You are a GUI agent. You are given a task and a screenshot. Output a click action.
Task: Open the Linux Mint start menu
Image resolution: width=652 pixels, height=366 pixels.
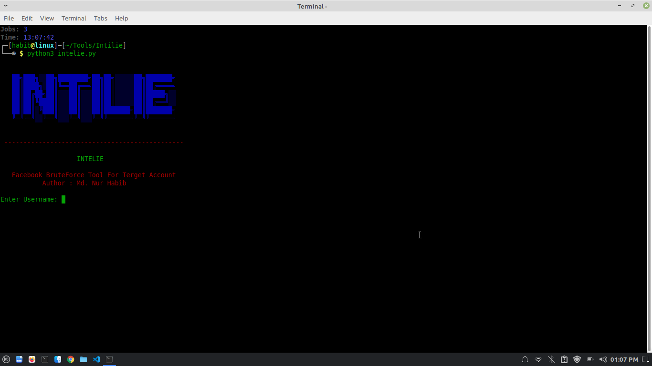coord(6,359)
